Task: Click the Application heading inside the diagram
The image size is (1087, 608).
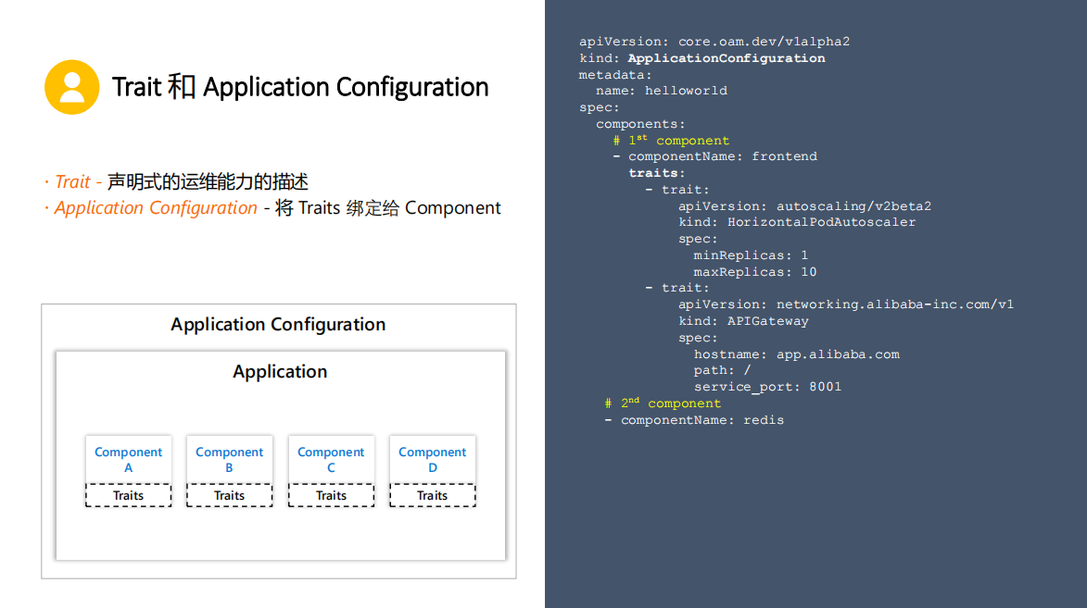Action: [280, 372]
